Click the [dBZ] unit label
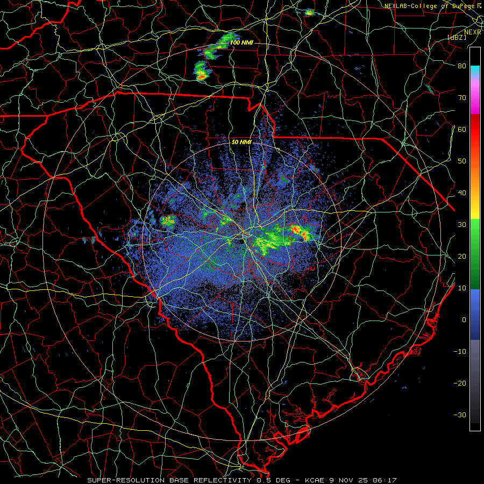 pos(457,37)
